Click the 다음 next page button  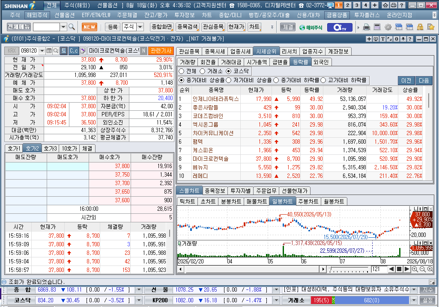click(424, 80)
